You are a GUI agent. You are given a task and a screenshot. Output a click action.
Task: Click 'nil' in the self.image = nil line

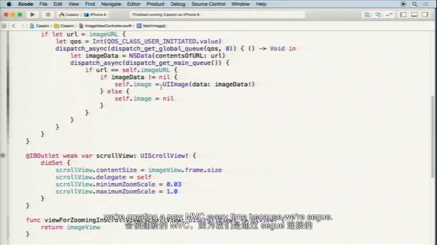point(168,99)
